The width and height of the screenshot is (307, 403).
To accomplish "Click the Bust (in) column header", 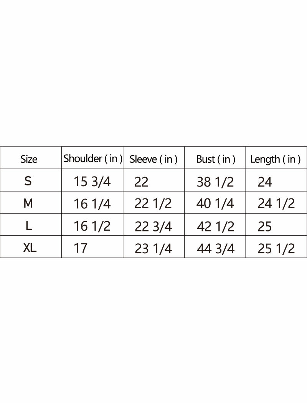I will click(216, 159).
